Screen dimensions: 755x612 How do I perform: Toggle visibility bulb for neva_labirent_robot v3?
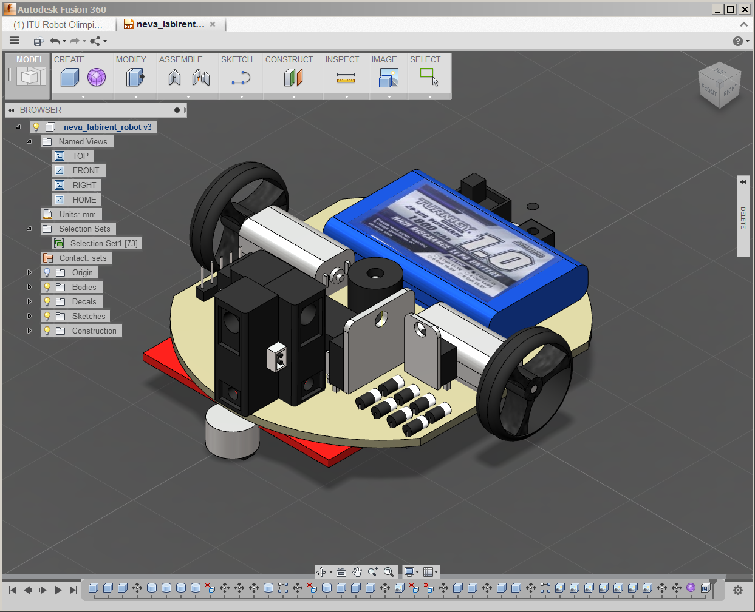(x=36, y=127)
